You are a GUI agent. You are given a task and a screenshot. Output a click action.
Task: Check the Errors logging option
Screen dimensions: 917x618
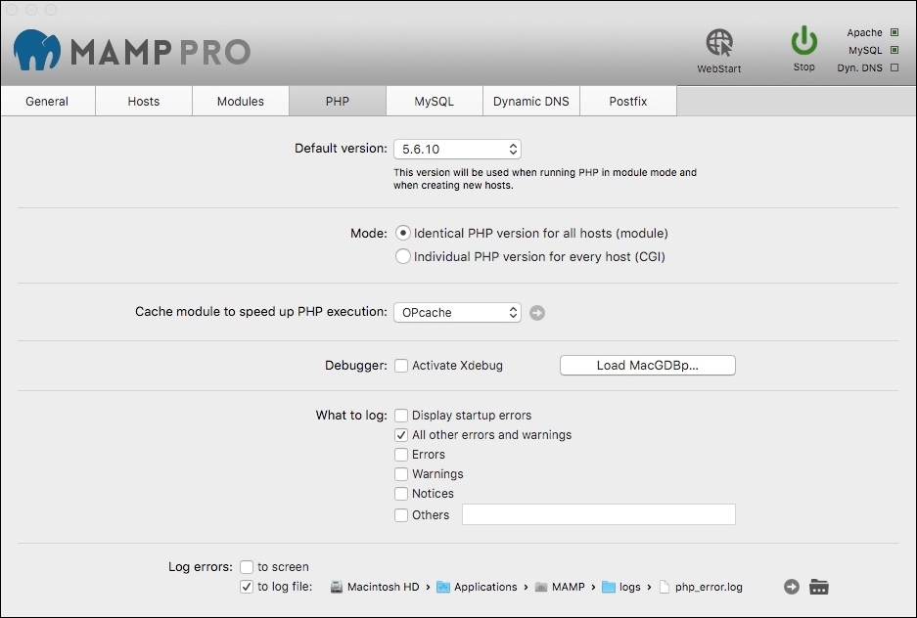(401, 455)
